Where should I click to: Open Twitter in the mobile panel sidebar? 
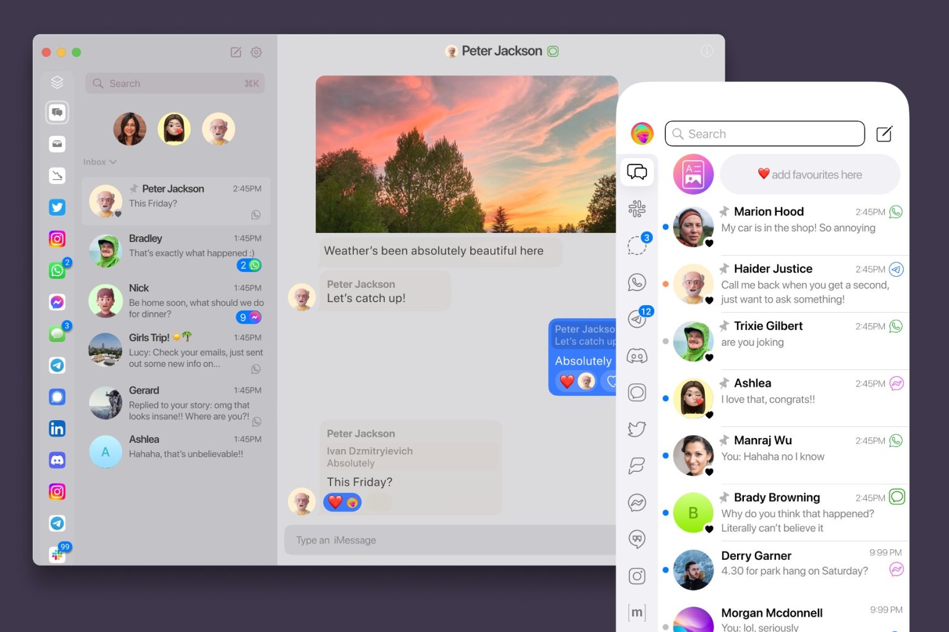(x=637, y=429)
